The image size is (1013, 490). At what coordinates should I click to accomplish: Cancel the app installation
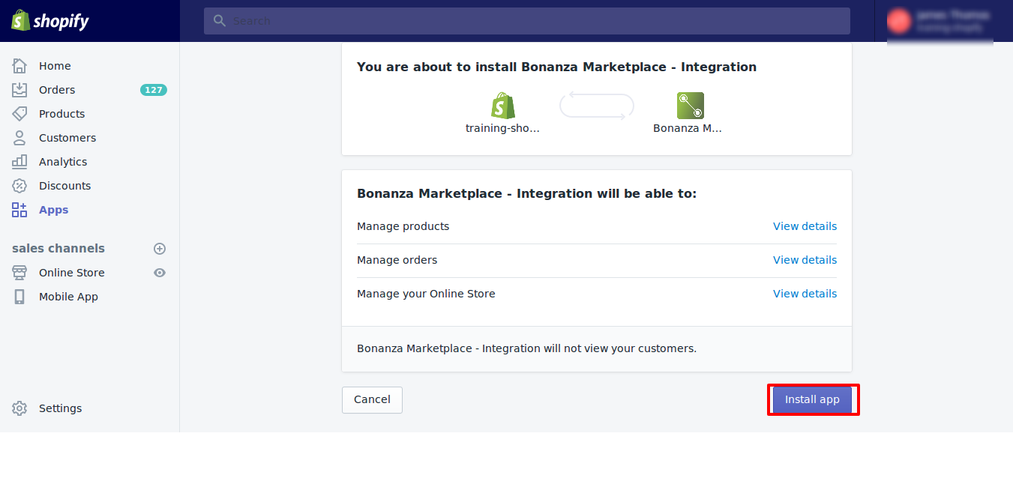[372, 400]
